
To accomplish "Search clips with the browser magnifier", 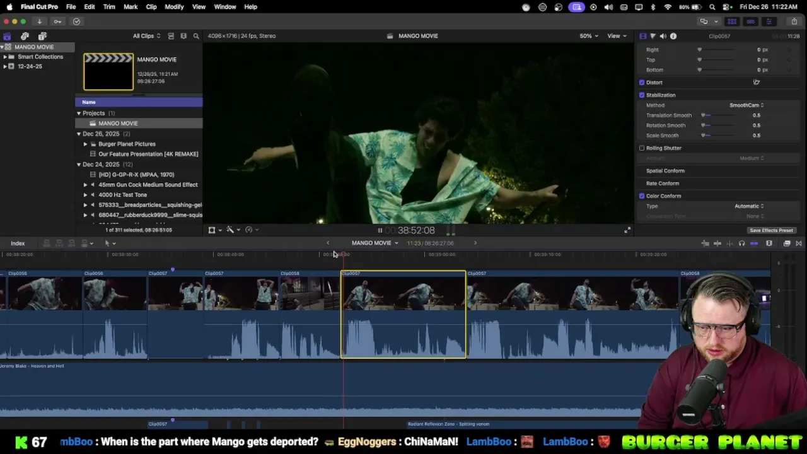I will click(196, 36).
